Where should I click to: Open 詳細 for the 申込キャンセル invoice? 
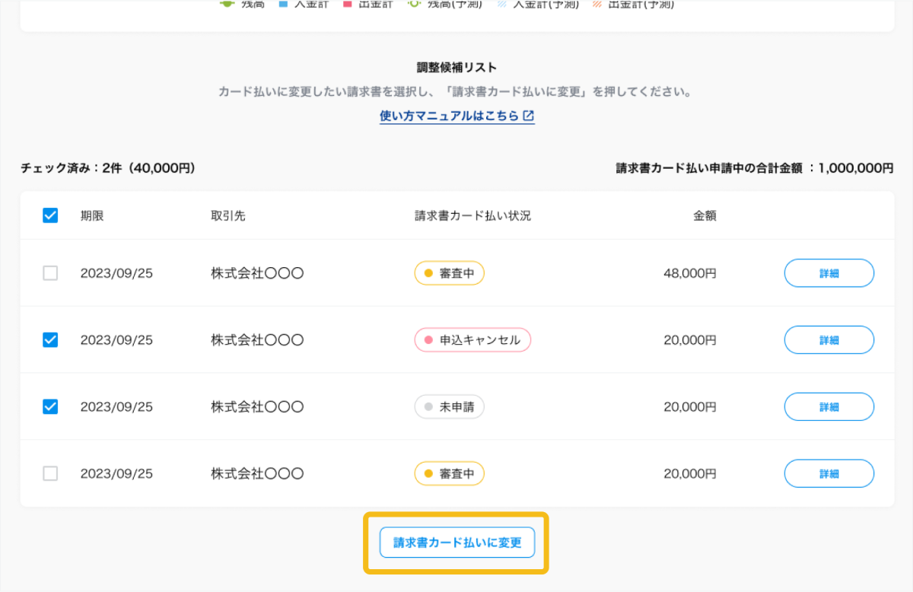click(x=829, y=340)
